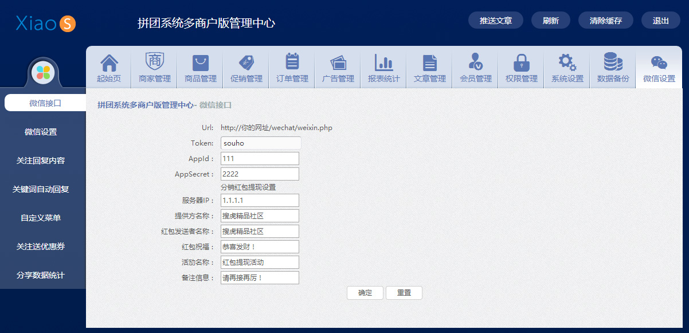Open 商家管理 merchant management icon
Viewport: 689px width, 333px height.
pyautogui.click(x=155, y=62)
